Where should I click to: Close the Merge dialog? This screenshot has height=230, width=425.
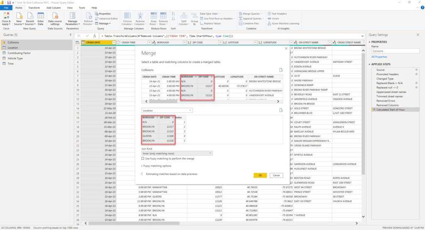click(286, 48)
